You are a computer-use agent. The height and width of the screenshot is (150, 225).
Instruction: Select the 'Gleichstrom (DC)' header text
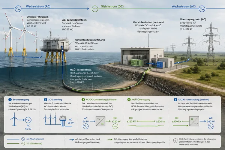pos(112,6)
